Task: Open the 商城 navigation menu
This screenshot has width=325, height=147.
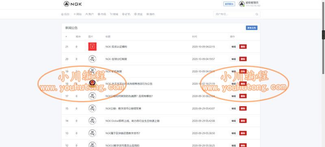Action: tap(114, 14)
